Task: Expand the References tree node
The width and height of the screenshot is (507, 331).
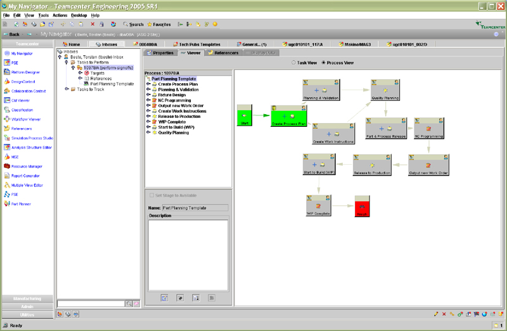Action: (x=80, y=78)
